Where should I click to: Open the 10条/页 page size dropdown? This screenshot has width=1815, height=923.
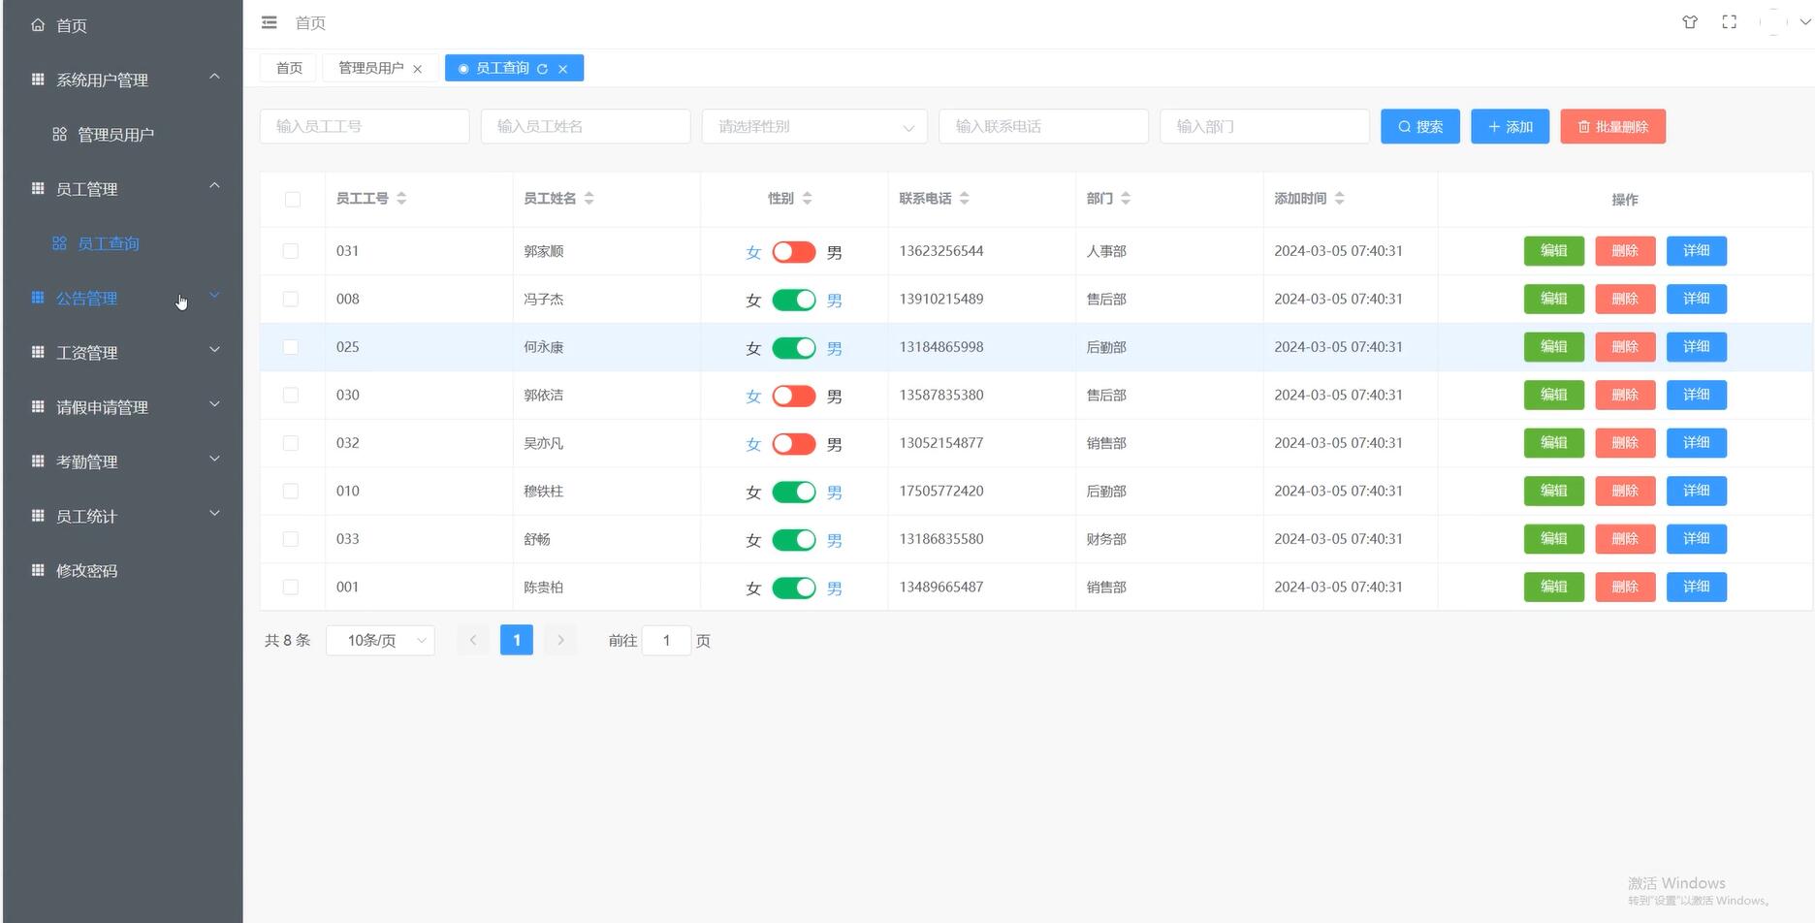pos(380,640)
